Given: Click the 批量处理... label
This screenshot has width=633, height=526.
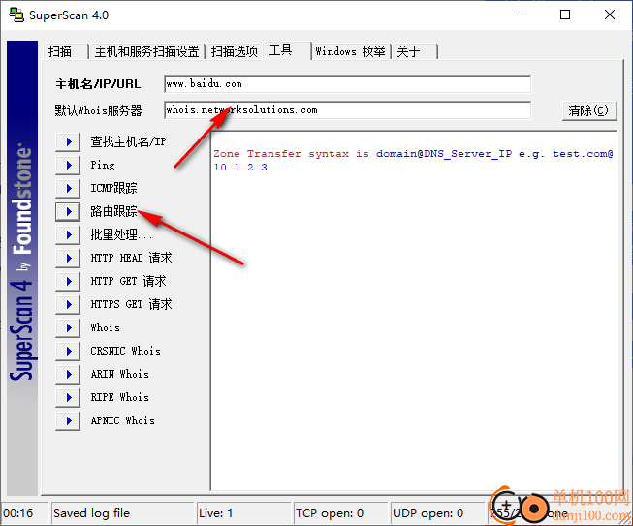Looking at the screenshot, I should click(121, 234).
